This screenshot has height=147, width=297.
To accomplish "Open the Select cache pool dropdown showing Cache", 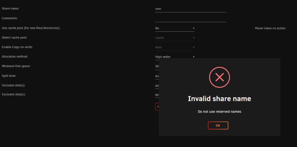I will click(x=175, y=38).
